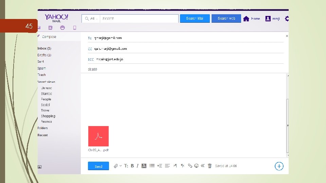
Task: Toggle italic formatting
Action: click(x=138, y=166)
